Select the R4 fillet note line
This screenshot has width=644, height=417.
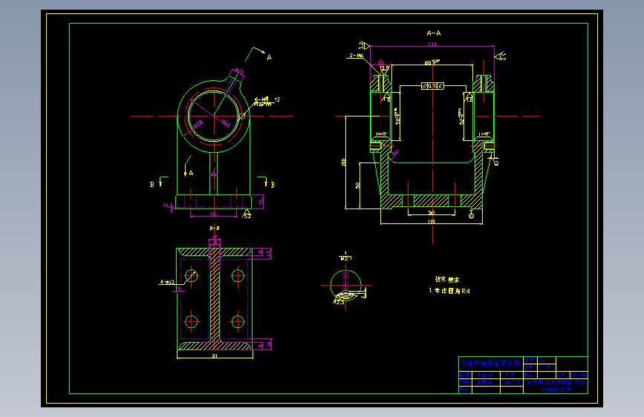click(x=449, y=291)
